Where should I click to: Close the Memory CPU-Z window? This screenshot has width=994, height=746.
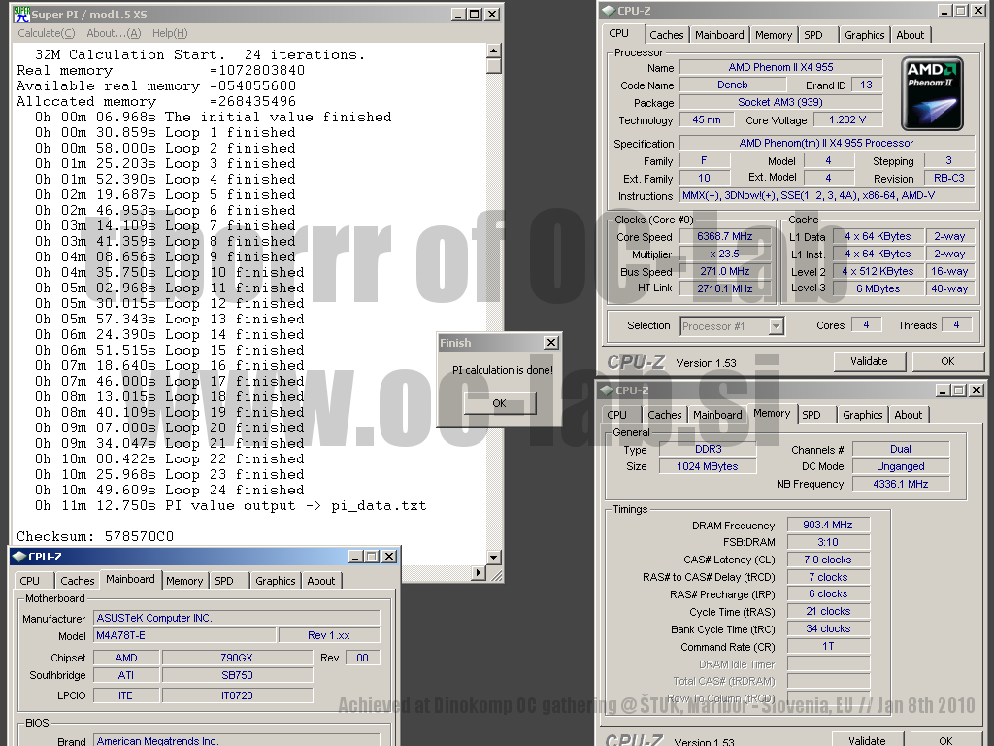(x=977, y=390)
